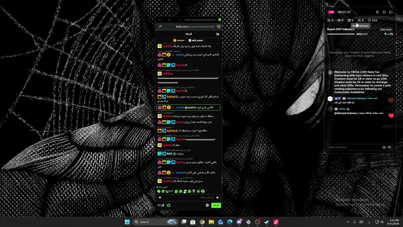Click the heart likes counter showing 216

point(372,20)
